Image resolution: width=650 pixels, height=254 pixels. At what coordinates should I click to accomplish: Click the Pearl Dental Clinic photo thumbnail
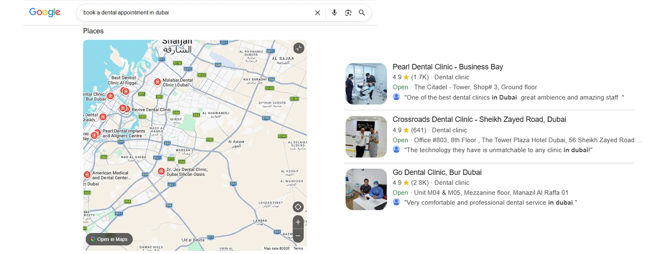[x=366, y=84]
